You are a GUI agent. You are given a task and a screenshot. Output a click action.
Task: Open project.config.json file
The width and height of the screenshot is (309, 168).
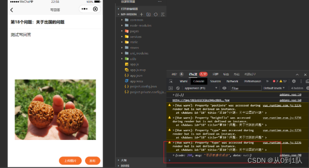click(144, 86)
